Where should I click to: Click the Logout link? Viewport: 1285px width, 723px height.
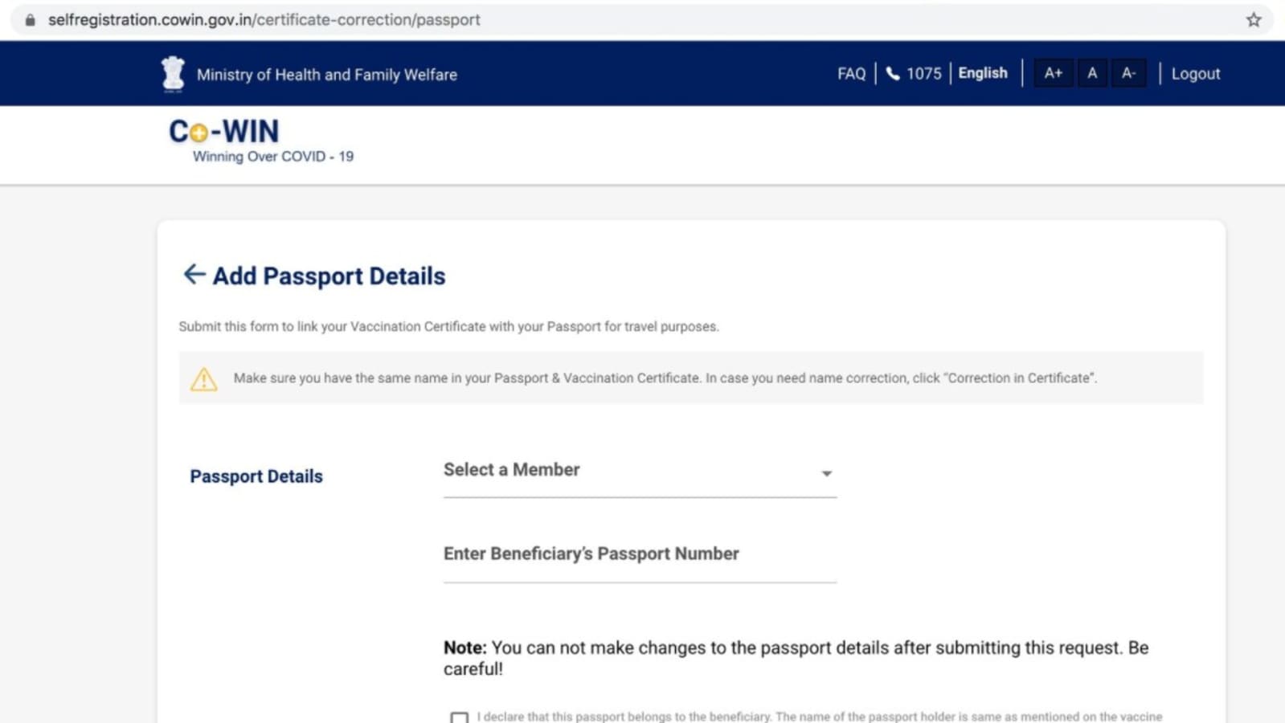point(1195,73)
